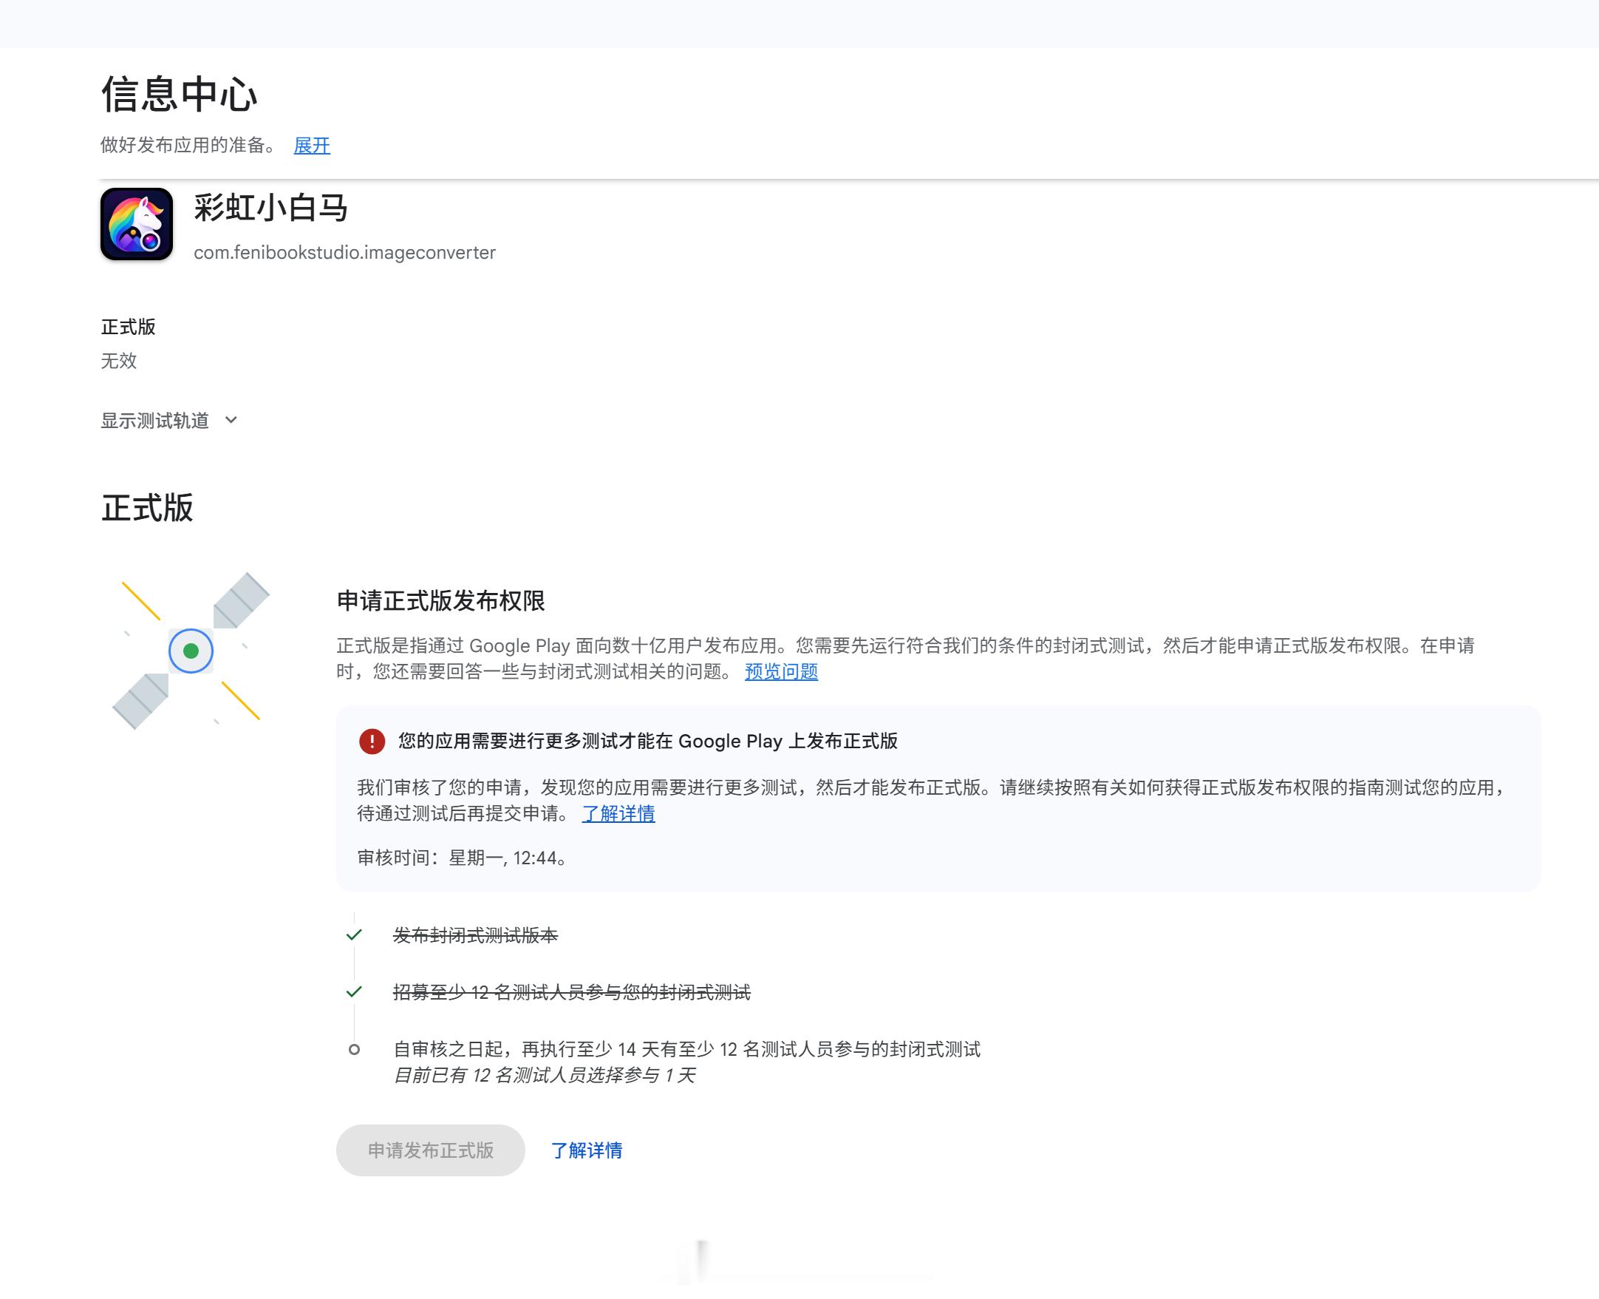Viewport: 1599px width, 1299px height.
Task: Click checkmark beside 发布封闭式测试版本
Action: [x=354, y=935]
